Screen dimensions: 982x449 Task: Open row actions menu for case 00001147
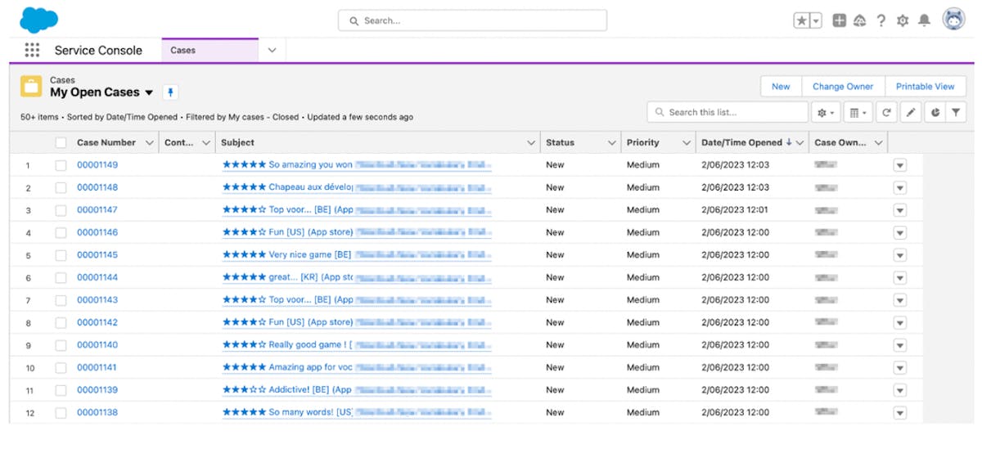click(900, 210)
